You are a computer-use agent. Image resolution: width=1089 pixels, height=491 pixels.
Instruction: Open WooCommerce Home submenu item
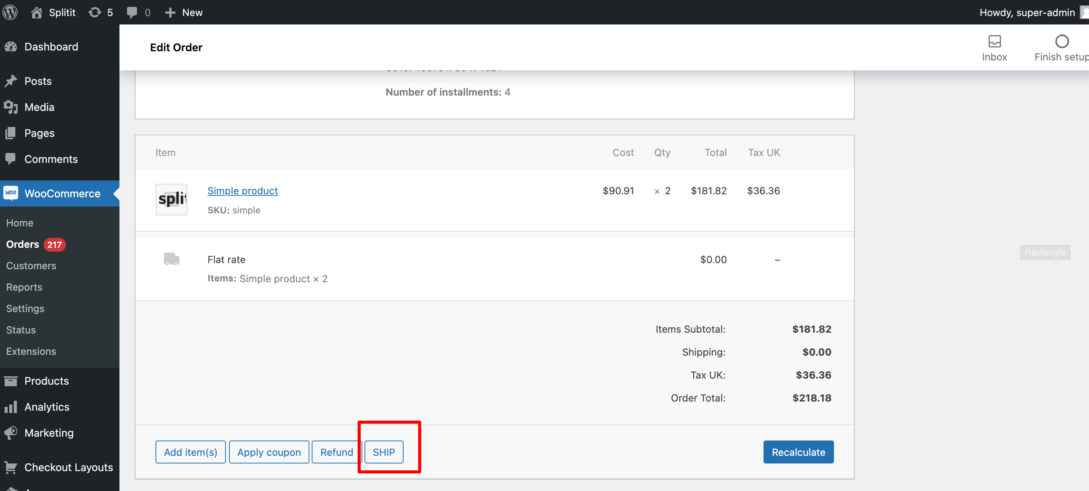tap(20, 223)
